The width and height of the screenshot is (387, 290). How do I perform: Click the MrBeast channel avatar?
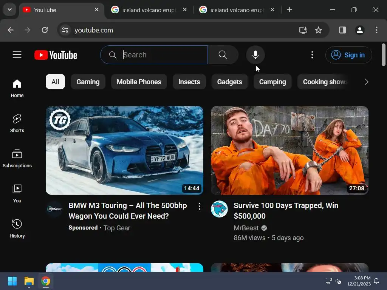220,209
